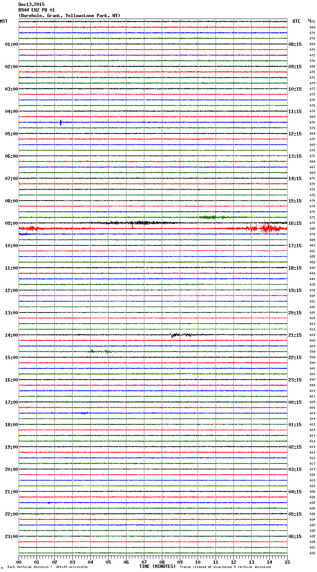This screenshot has height=572, width=317.
Task: Click minute tick label 13 on the bottom axis
Action: coord(252,562)
